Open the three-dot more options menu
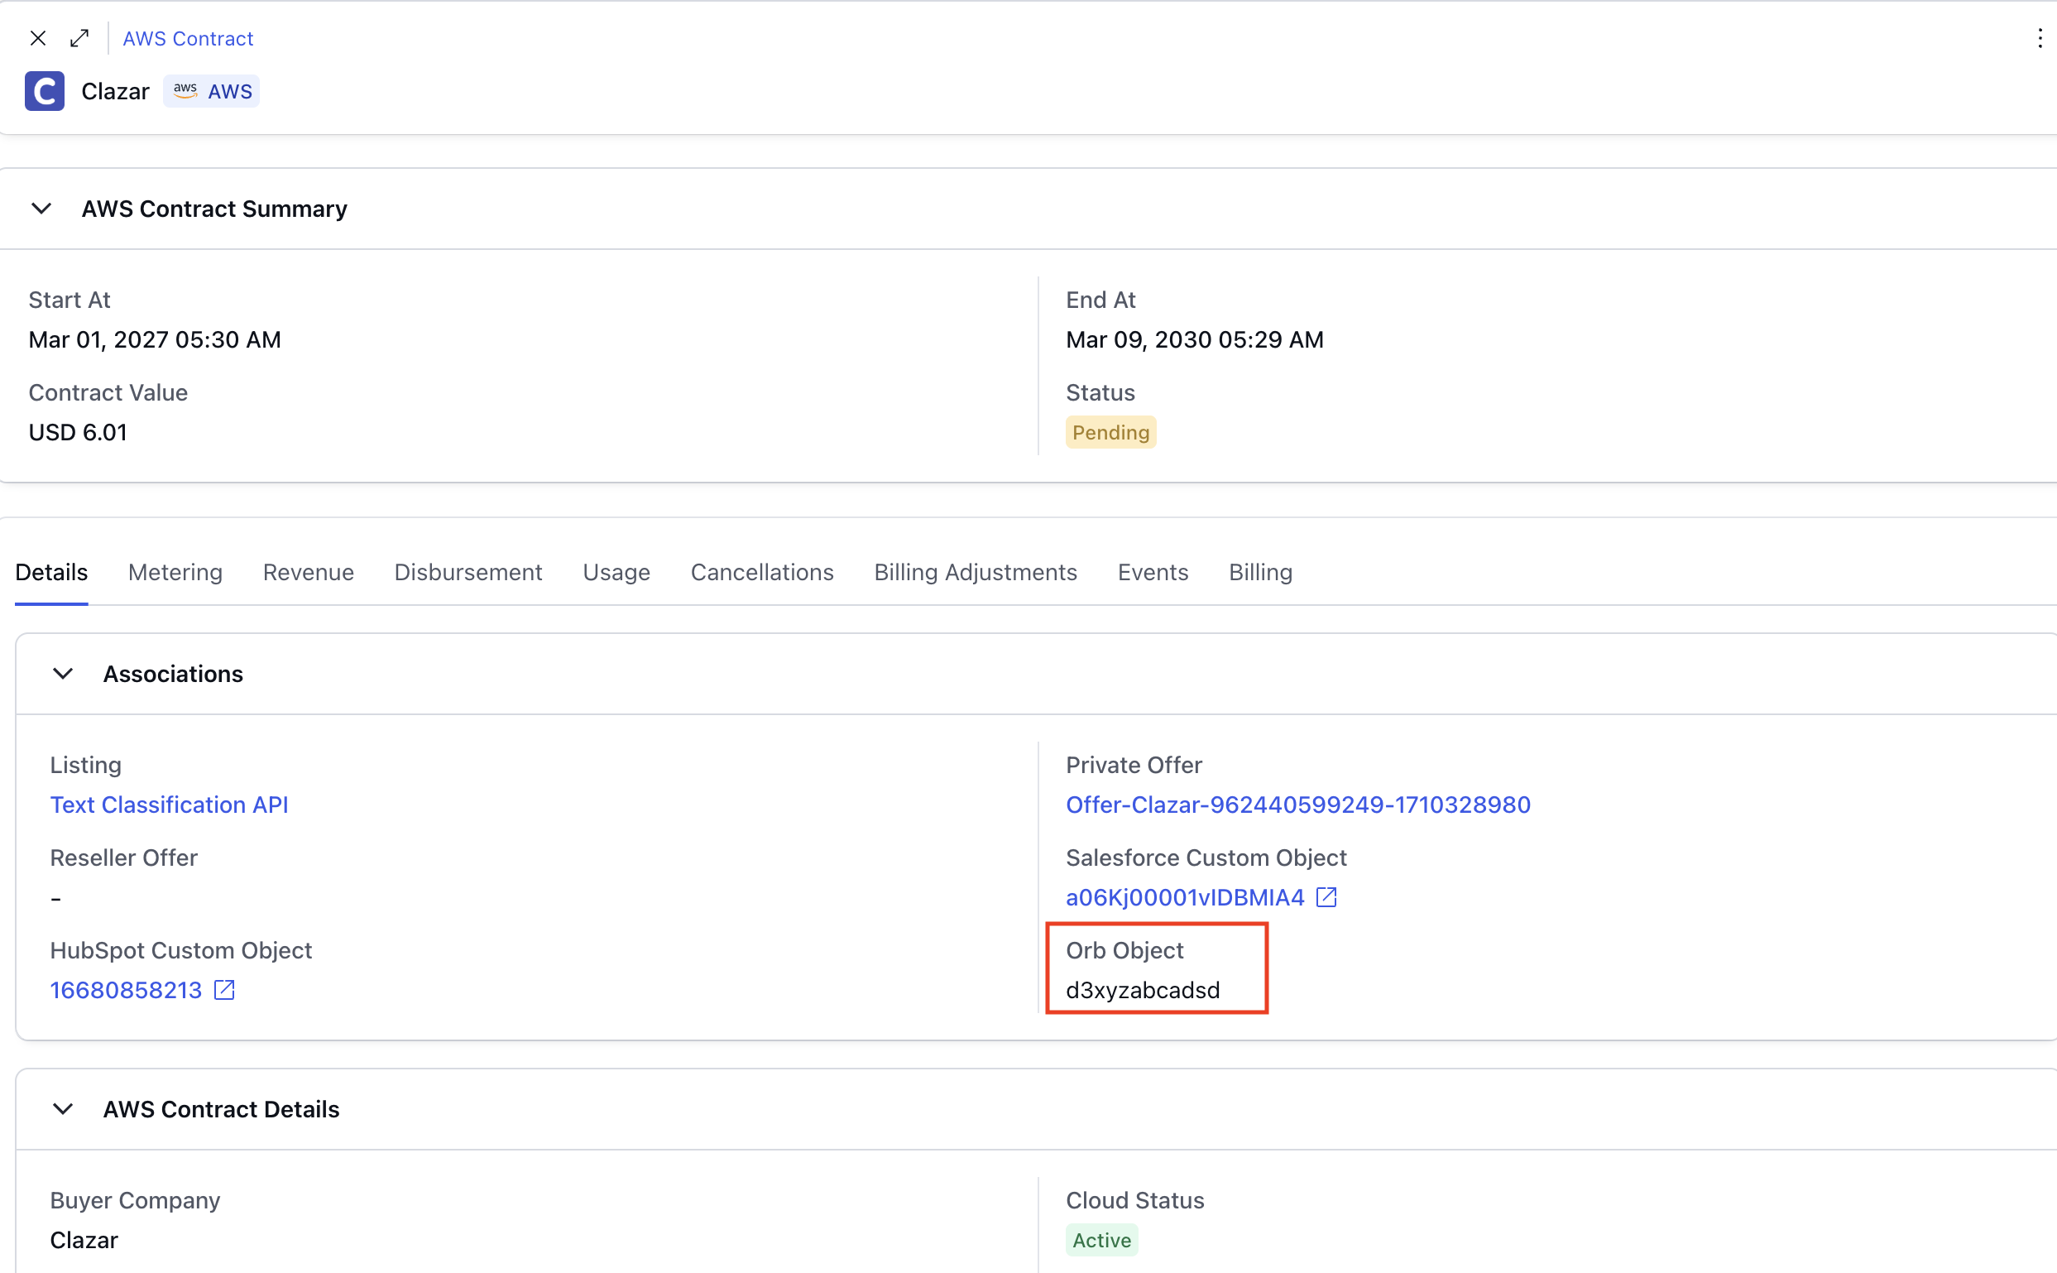The width and height of the screenshot is (2057, 1273). click(x=2040, y=38)
